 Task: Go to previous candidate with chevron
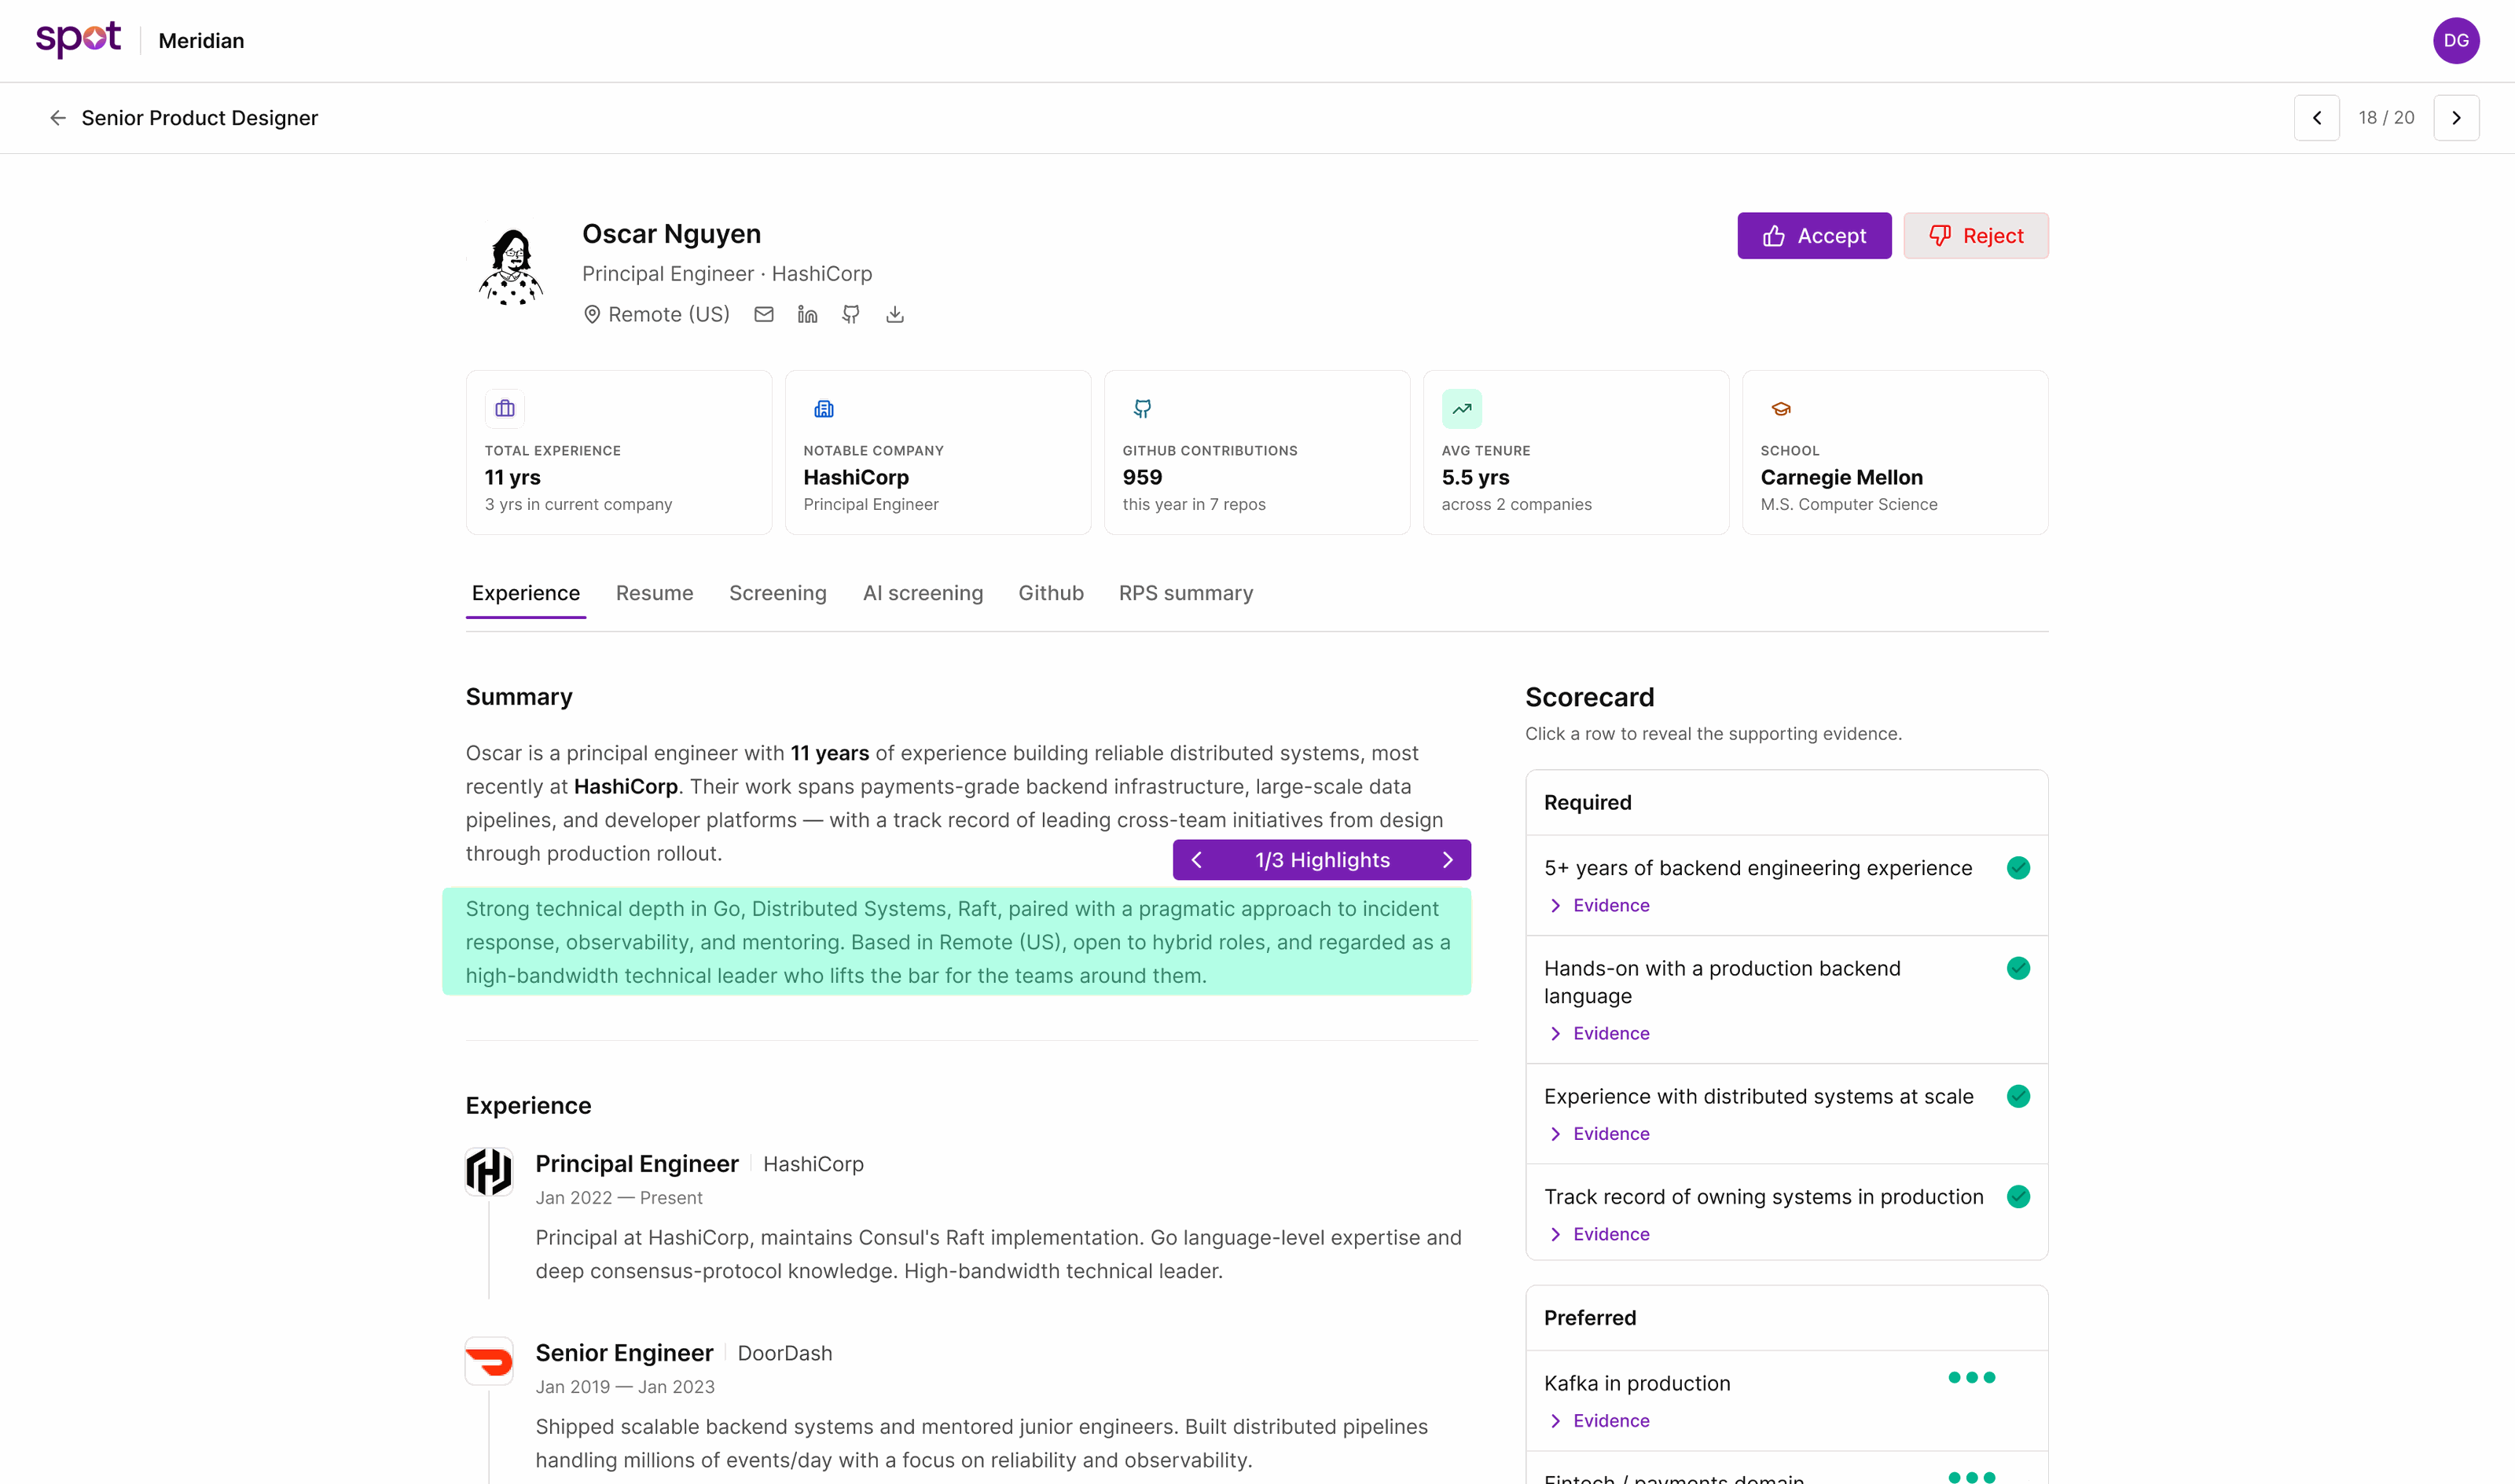[x=2316, y=118]
